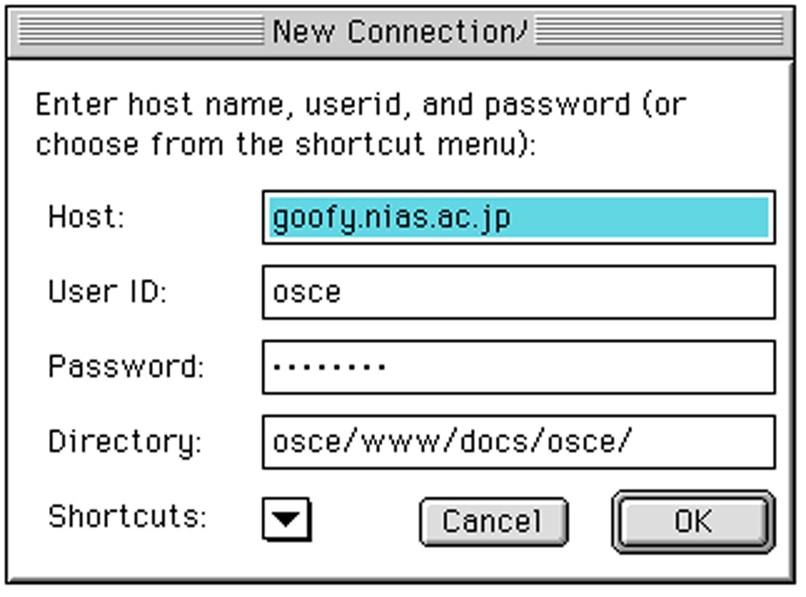Click the 'Password:' label
806x597 pixels.
pyautogui.click(x=126, y=366)
